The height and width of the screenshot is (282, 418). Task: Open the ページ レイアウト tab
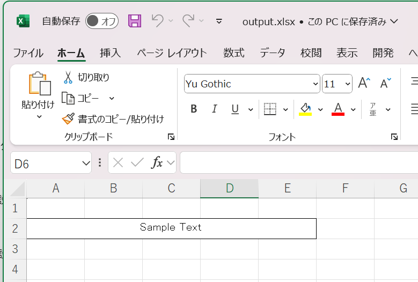click(172, 53)
